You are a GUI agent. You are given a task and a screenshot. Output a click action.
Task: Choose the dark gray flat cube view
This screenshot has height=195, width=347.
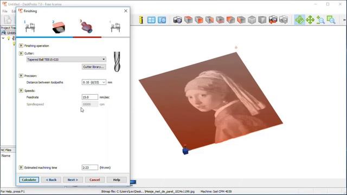click(x=262, y=20)
